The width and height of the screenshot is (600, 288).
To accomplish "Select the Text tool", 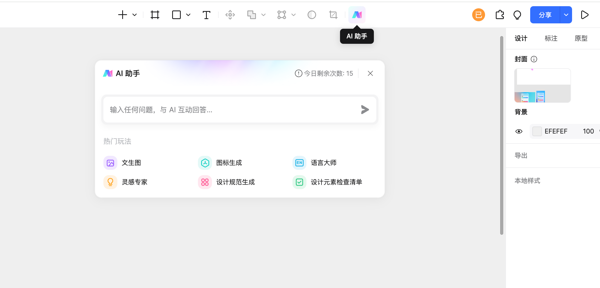I will (206, 15).
